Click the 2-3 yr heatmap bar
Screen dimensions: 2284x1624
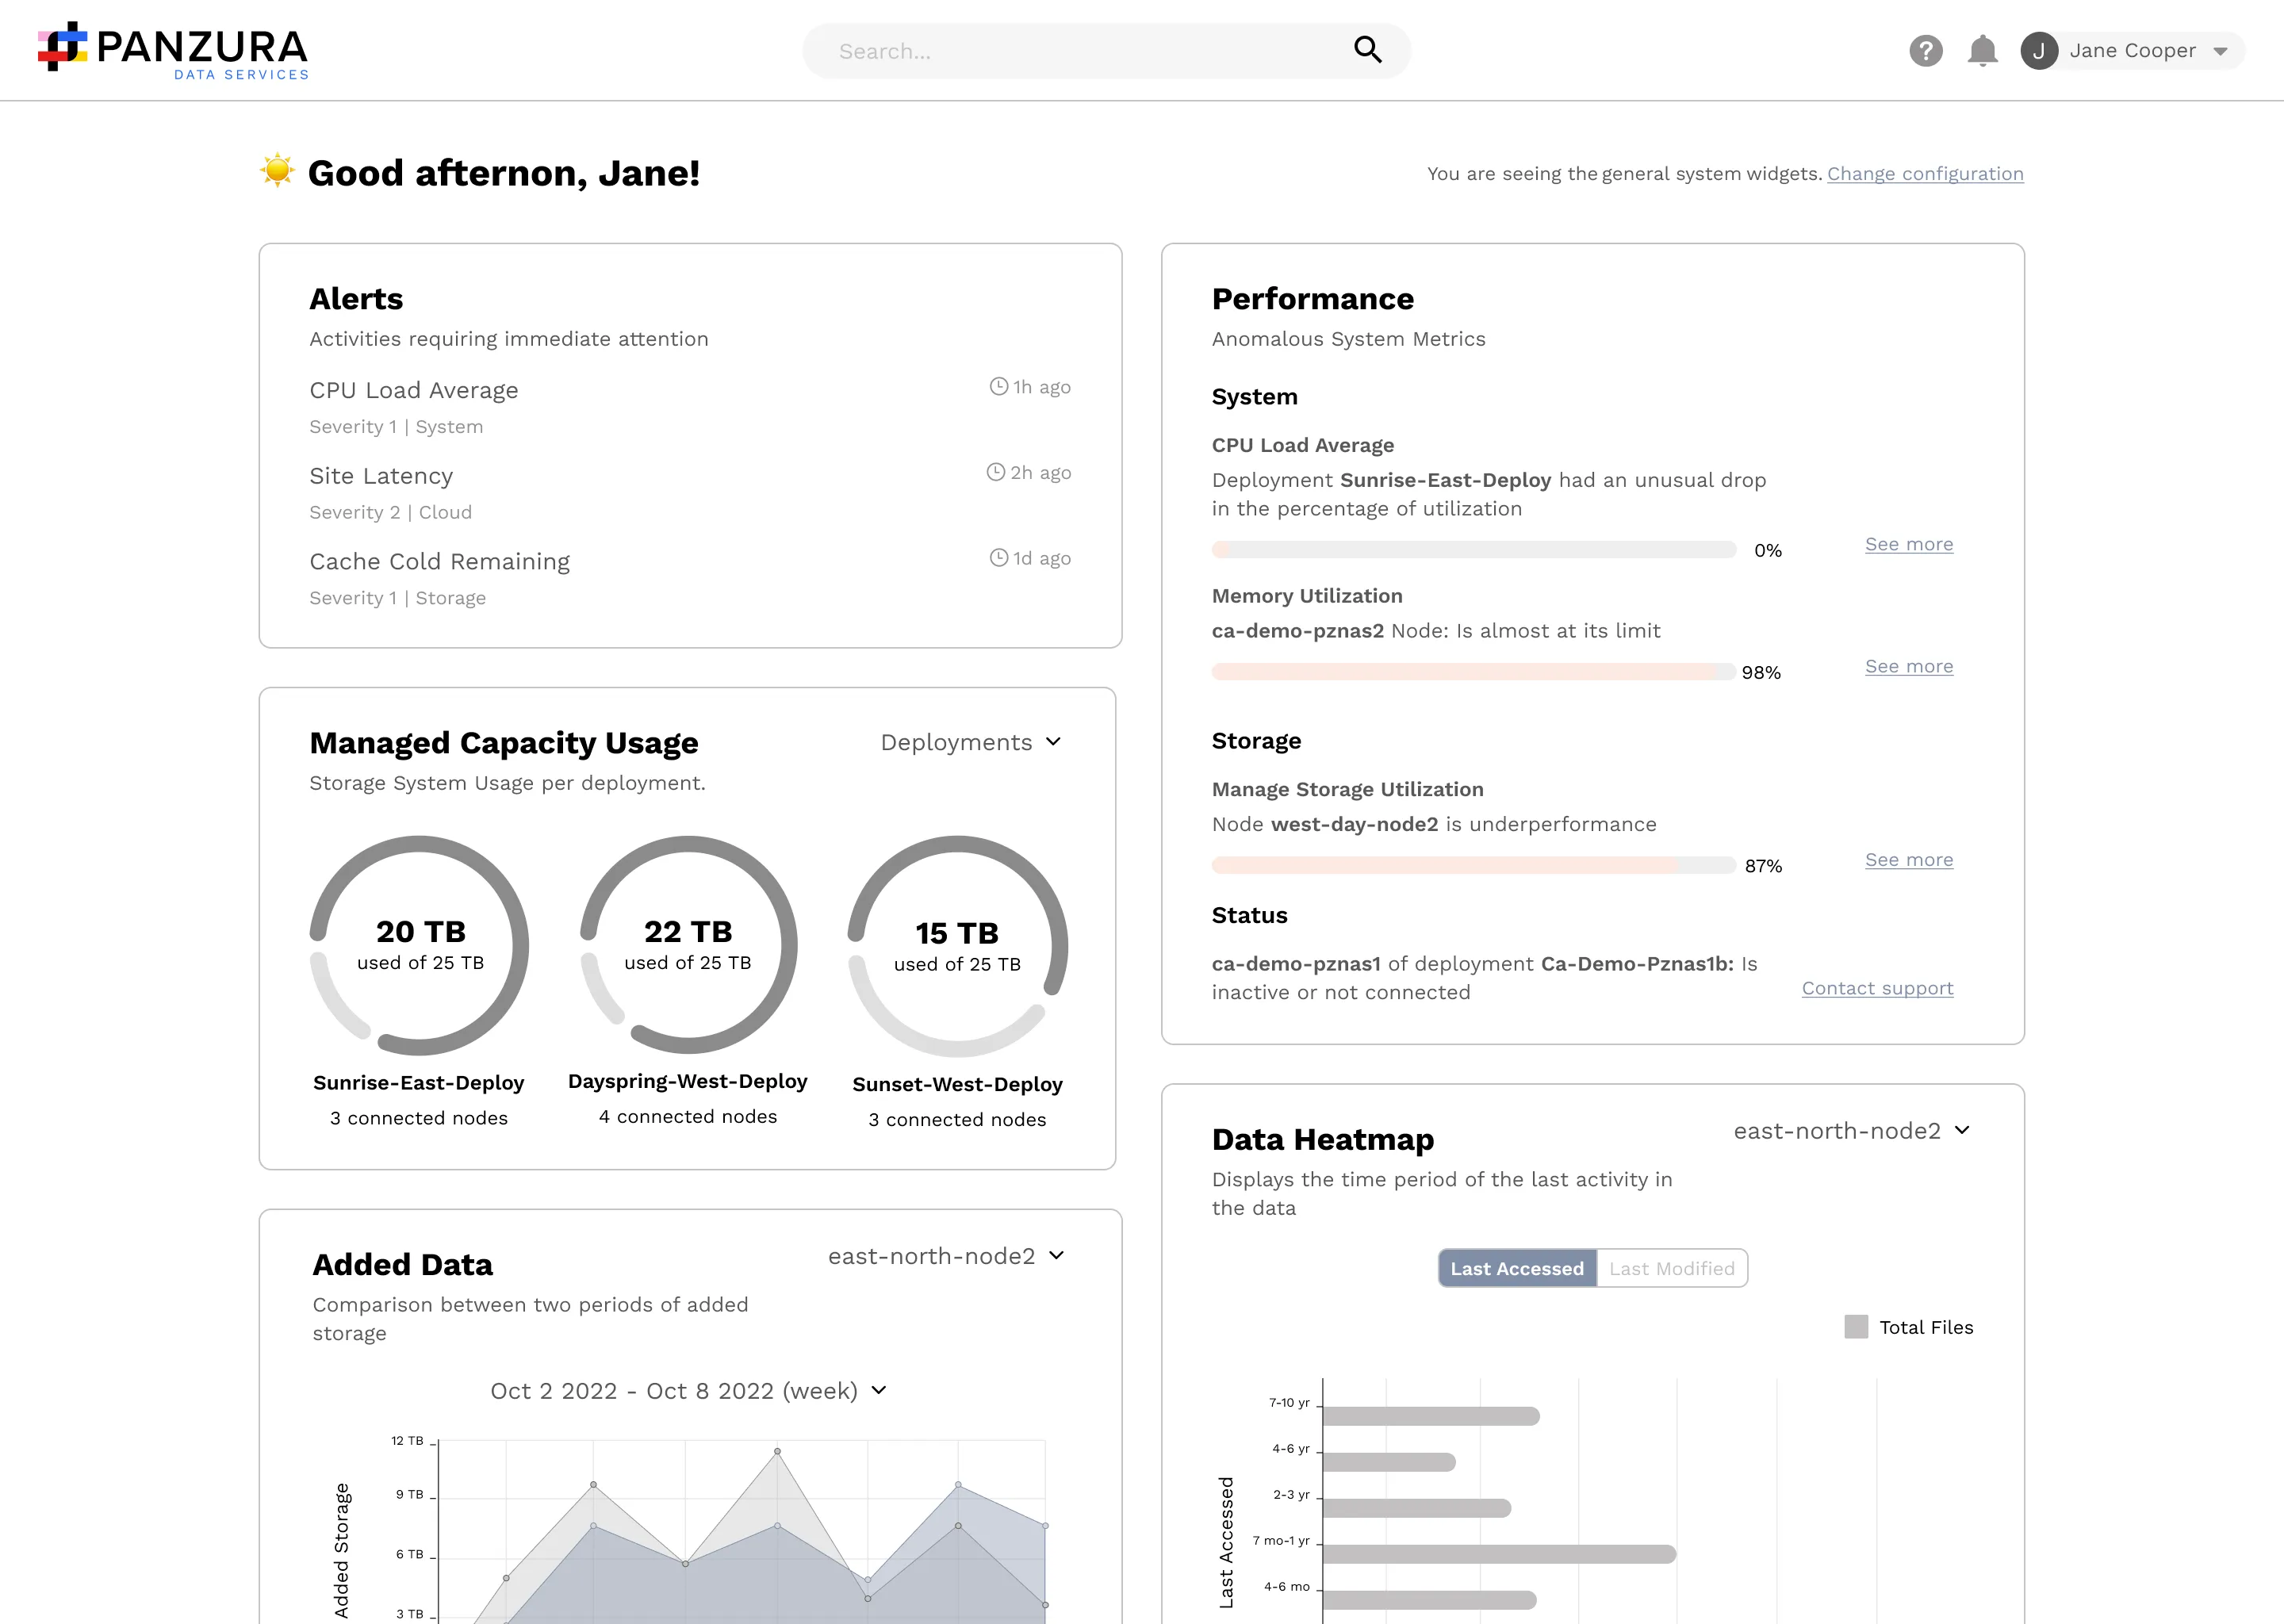point(1417,1508)
